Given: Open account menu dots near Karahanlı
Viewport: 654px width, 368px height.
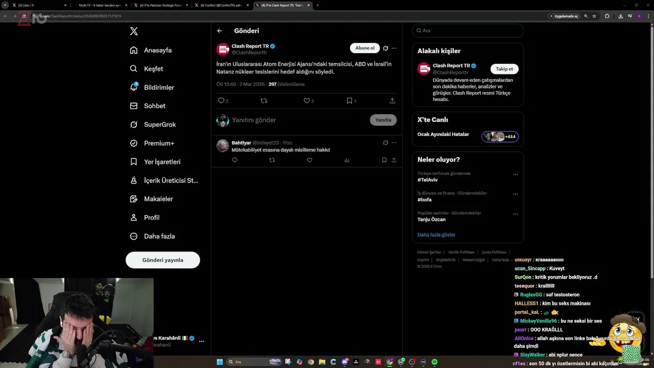Looking at the screenshot, I should tap(201, 341).
